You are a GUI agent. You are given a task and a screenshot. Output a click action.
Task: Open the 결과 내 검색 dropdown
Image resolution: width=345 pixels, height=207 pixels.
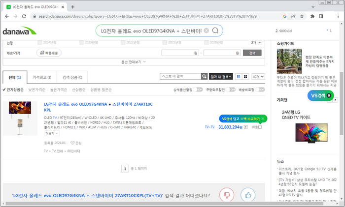coord(221,77)
